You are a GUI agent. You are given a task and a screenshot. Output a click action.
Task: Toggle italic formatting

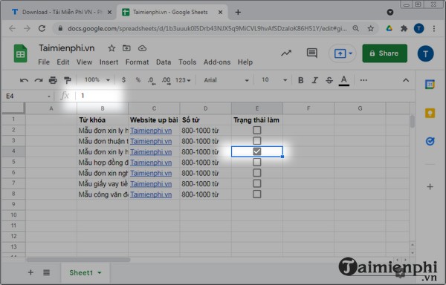point(314,80)
